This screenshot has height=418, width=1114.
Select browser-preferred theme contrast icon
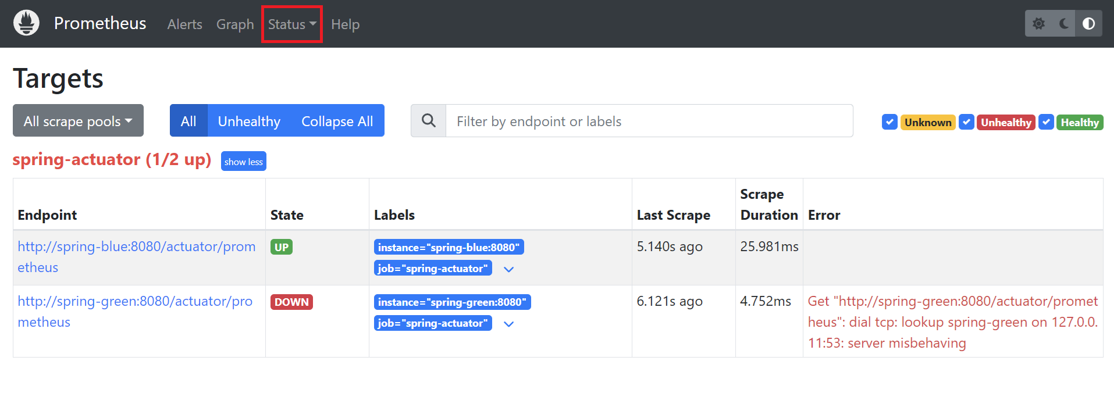[1088, 24]
